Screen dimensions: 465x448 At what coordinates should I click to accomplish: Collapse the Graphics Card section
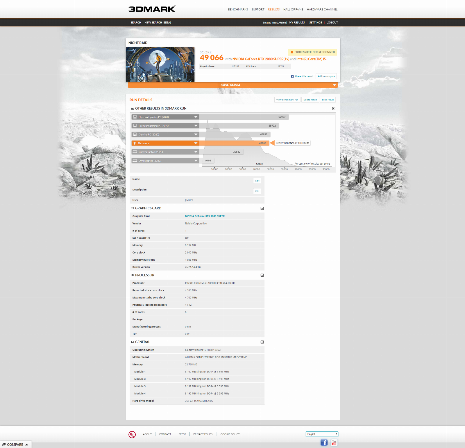pyautogui.click(x=262, y=208)
